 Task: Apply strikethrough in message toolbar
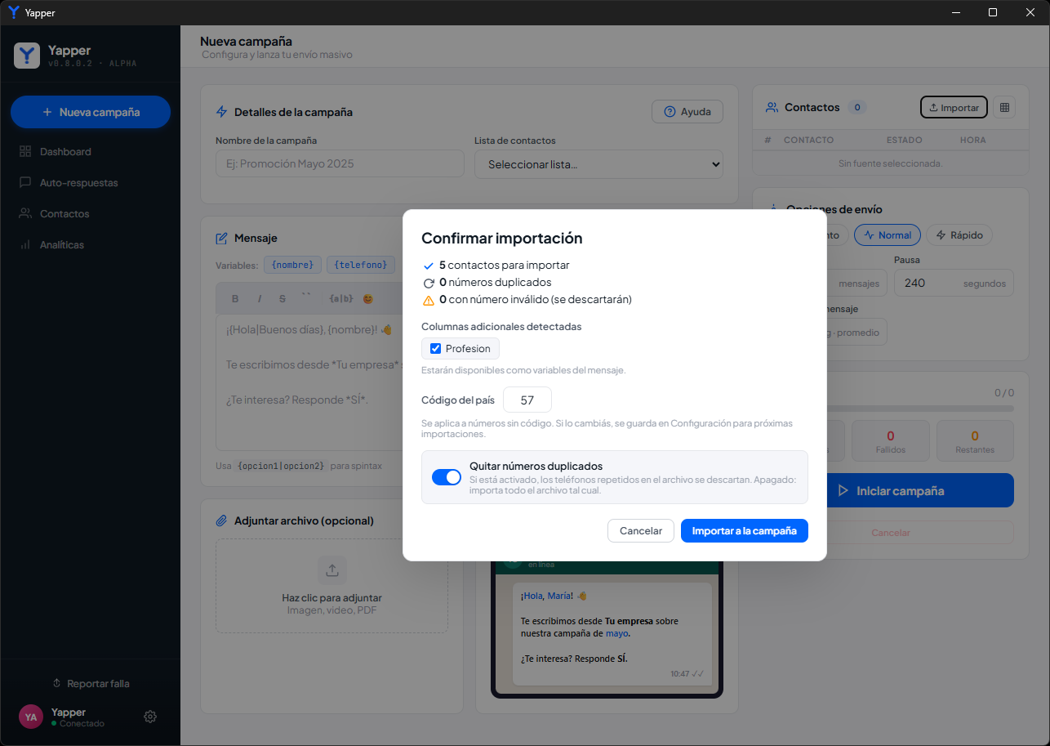(283, 299)
